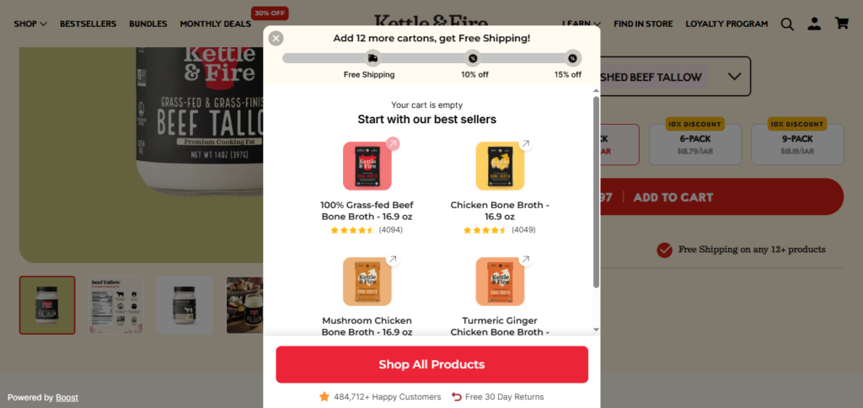Expand the LEARN menu dropdown
This screenshot has width=863, height=408.
pyautogui.click(x=582, y=24)
